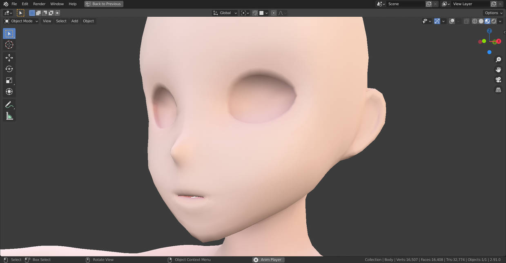Open the Global transform orientation dropdown
The height and width of the screenshot is (263, 506).
point(225,13)
